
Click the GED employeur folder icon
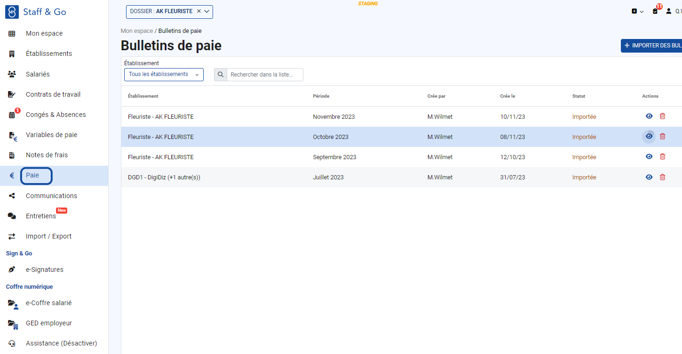(13, 324)
